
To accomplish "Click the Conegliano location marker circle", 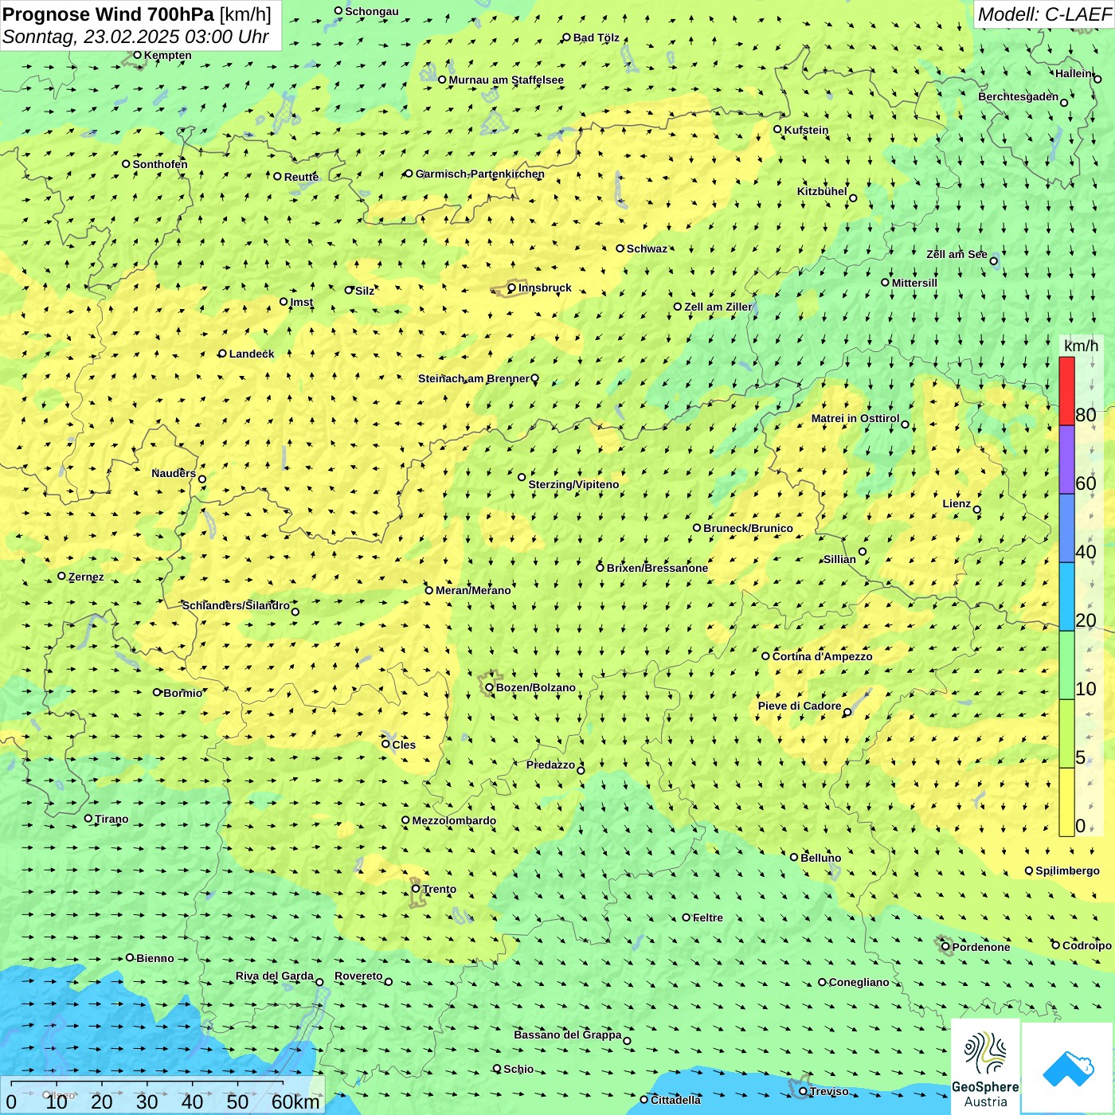I will click(822, 982).
